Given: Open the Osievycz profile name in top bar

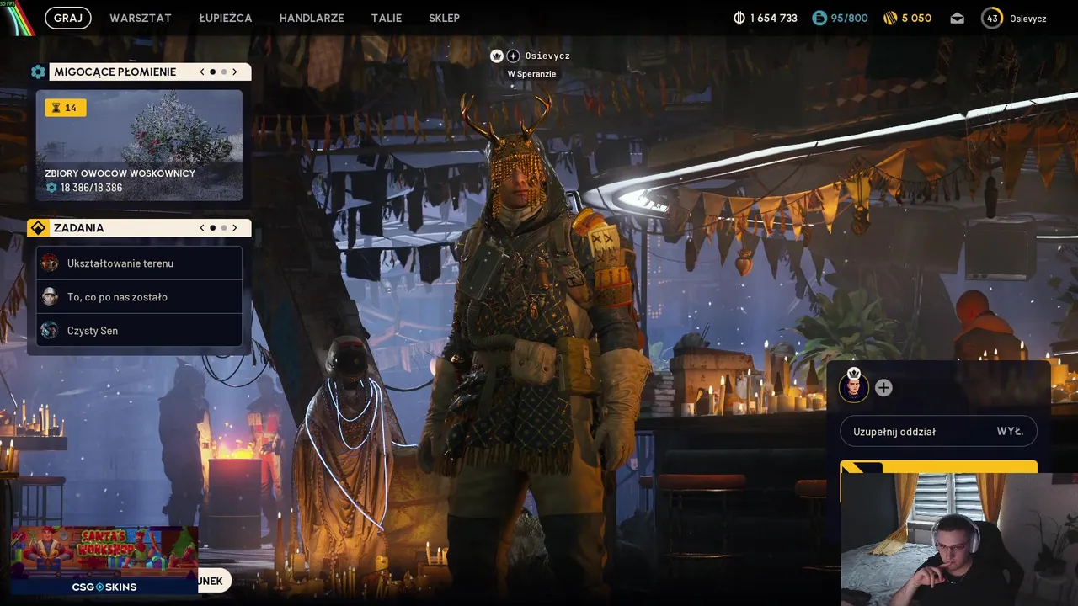Looking at the screenshot, I should click(1028, 18).
